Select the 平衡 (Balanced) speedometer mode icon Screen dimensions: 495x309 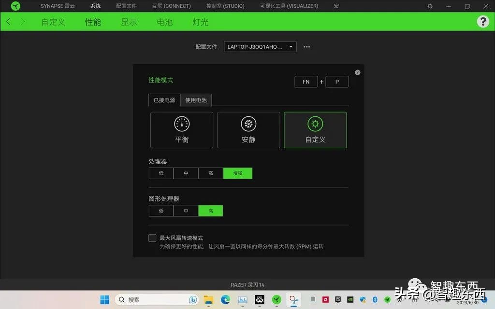tap(181, 129)
